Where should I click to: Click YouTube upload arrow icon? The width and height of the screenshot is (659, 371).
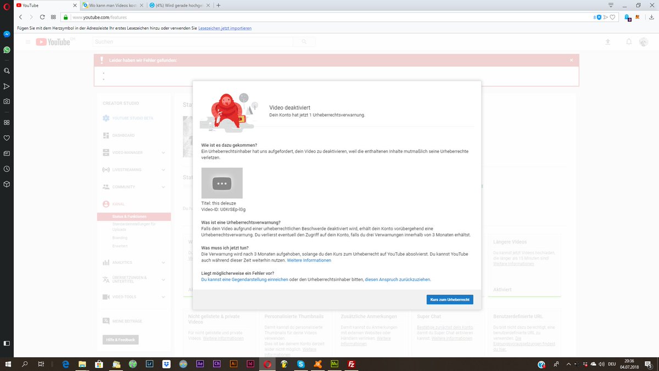click(x=607, y=42)
